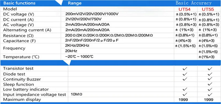Image resolution: width=221 pixels, height=104 pixels.
Task: Click UT54 Low battery indicator checkmark
Action: point(185,89)
